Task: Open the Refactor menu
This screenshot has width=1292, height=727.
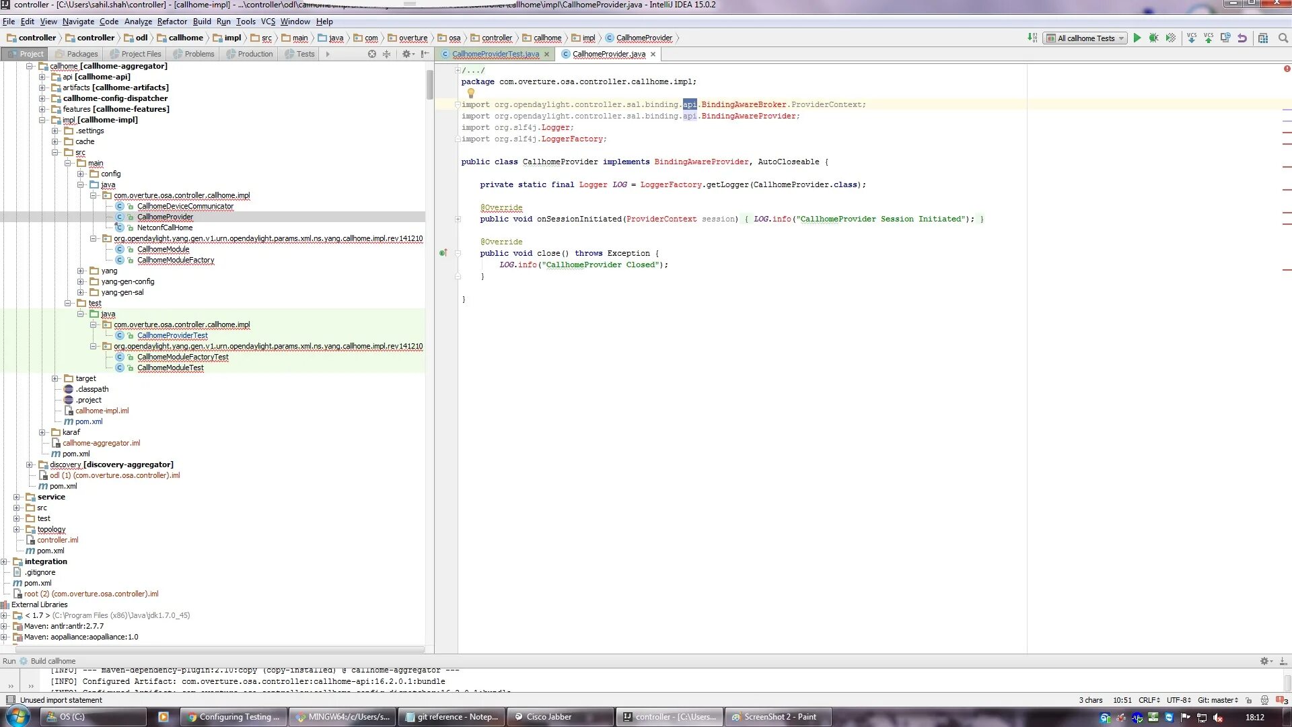Action: tap(172, 22)
